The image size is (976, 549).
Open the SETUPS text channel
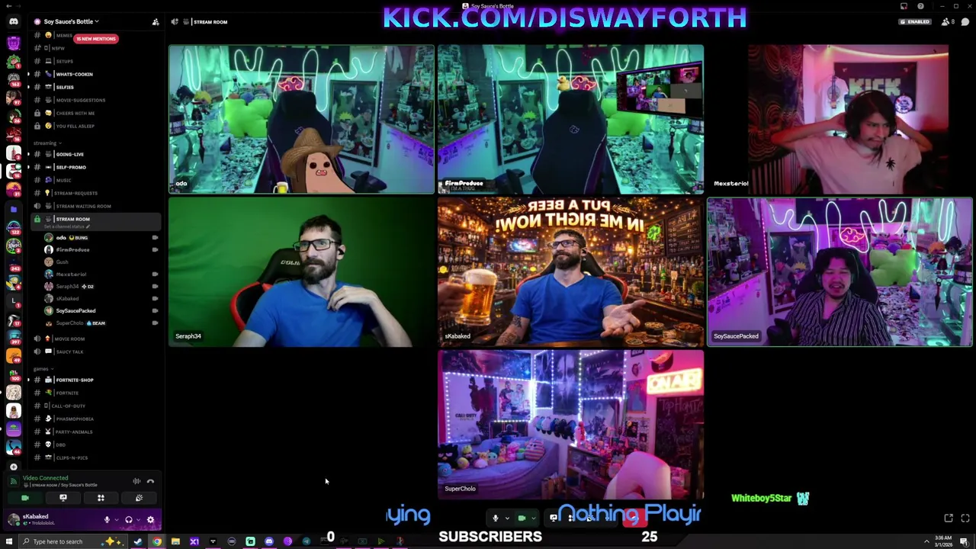point(95,61)
